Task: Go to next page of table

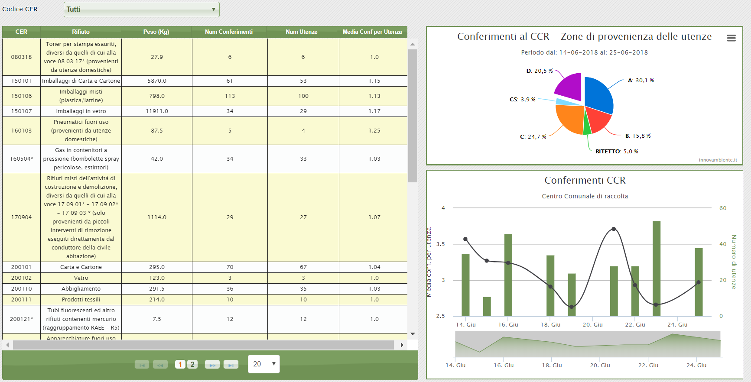Action: 212,365
